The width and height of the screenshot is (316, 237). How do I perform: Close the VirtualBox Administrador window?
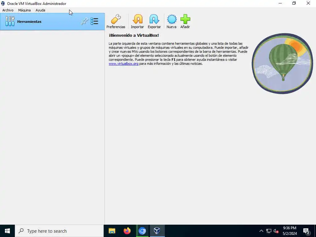point(308,3)
